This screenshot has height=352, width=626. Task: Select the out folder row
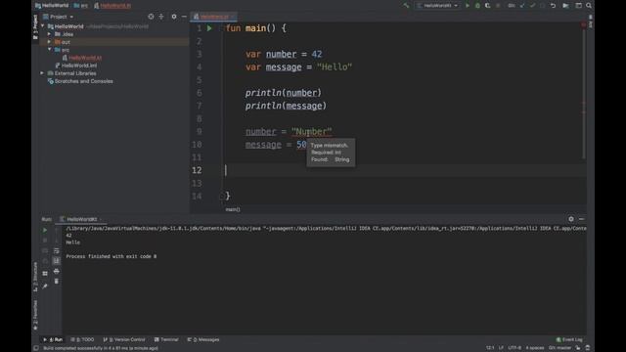114,42
